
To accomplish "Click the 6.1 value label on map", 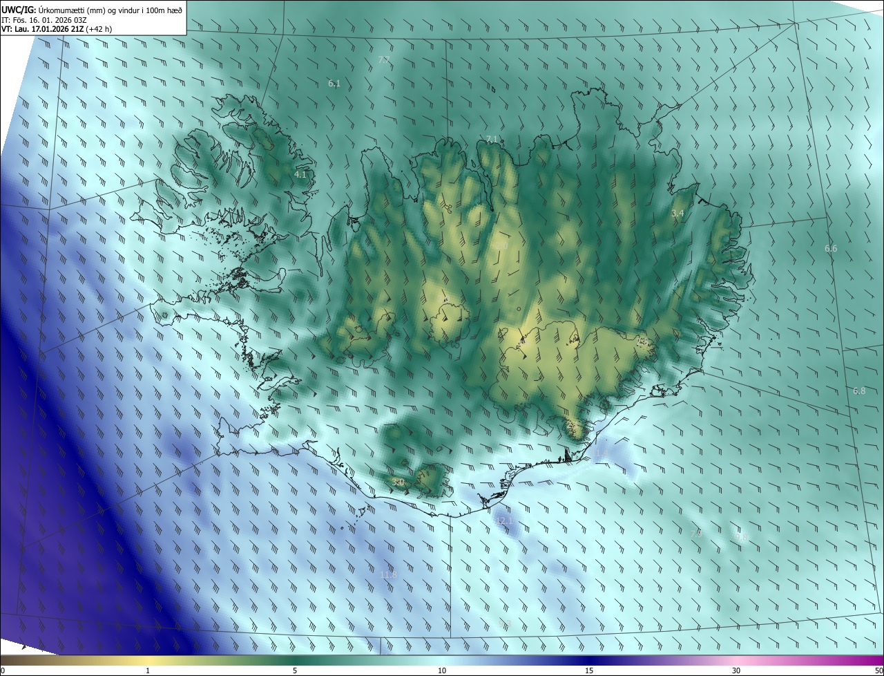I will click(x=334, y=83).
